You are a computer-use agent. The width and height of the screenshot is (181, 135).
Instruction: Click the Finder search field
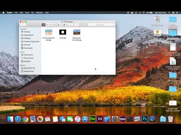pos(101,25)
